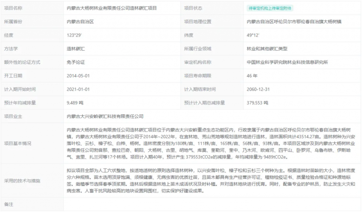This screenshot has height=212, width=362.
Task: Select annual emission reduction 9,489 吨
Action: pos(75,103)
